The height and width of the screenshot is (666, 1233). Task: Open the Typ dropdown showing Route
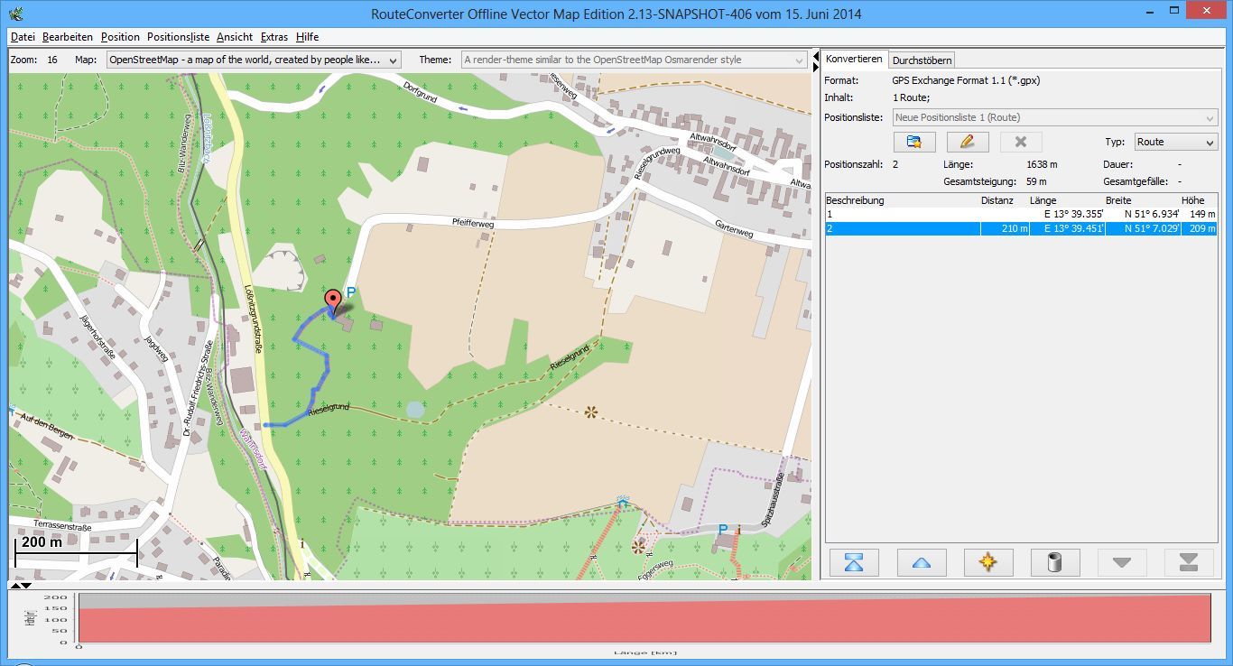[1173, 142]
